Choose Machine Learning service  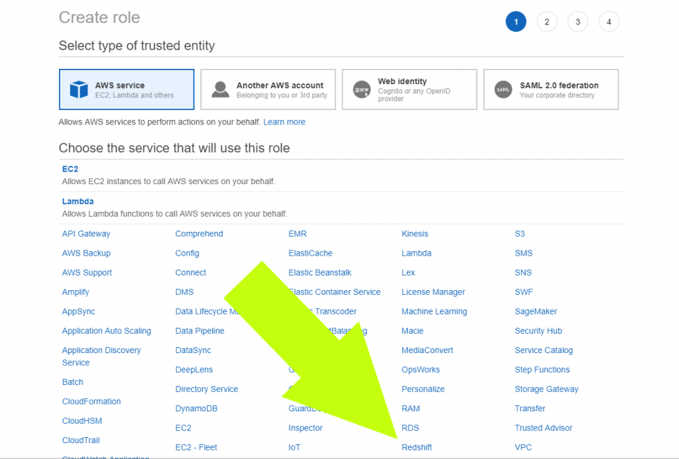pyautogui.click(x=434, y=311)
